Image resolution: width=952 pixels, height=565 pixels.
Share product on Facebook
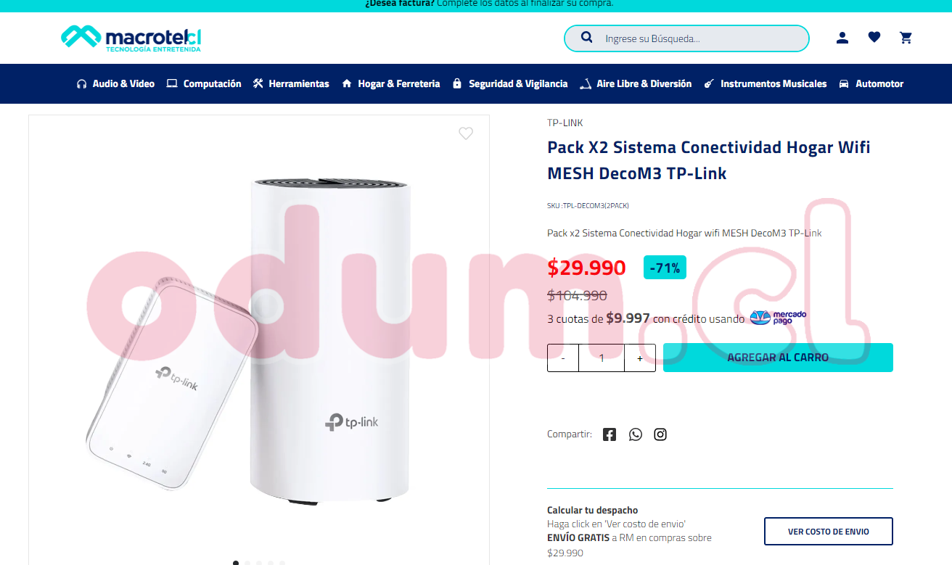610,434
